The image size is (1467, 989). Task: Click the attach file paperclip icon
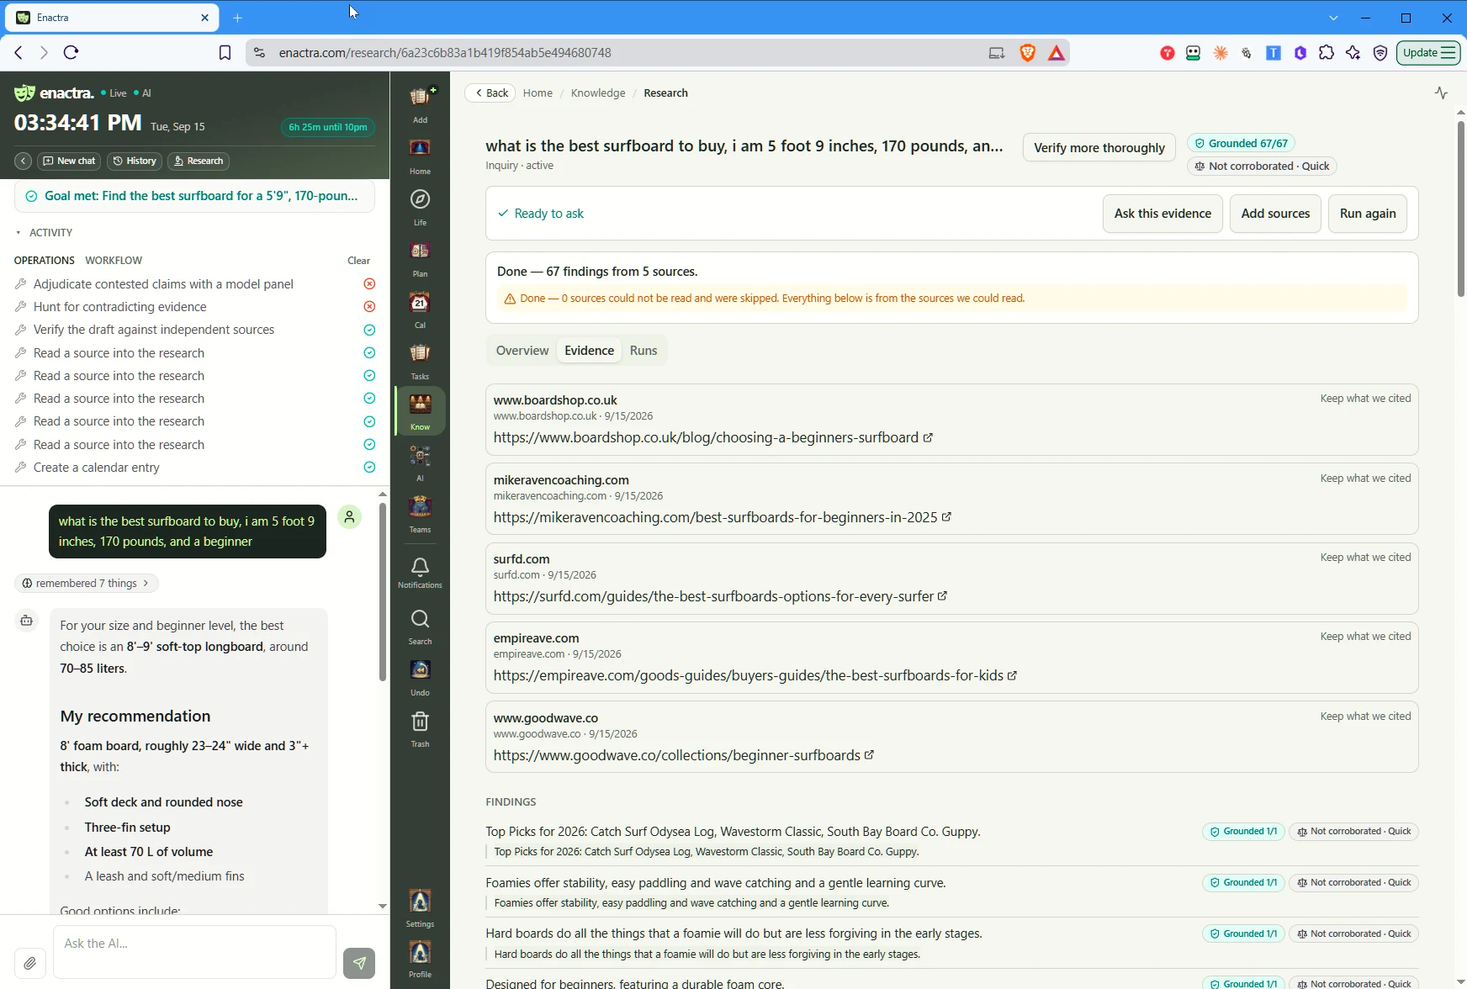(x=29, y=963)
